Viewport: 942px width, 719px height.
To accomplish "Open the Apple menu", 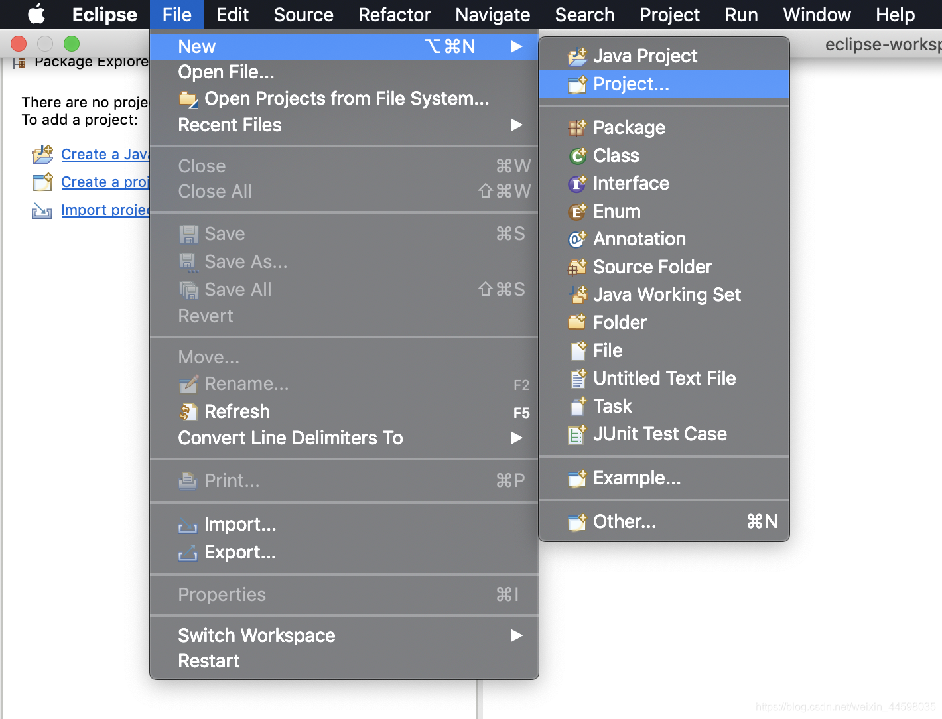I will (x=37, y=14).
